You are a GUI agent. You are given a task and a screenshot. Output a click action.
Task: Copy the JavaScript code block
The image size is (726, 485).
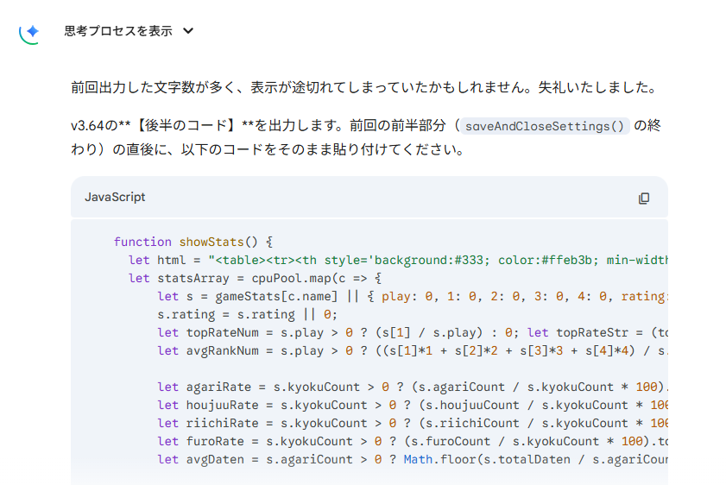click(x=644, y=198)
